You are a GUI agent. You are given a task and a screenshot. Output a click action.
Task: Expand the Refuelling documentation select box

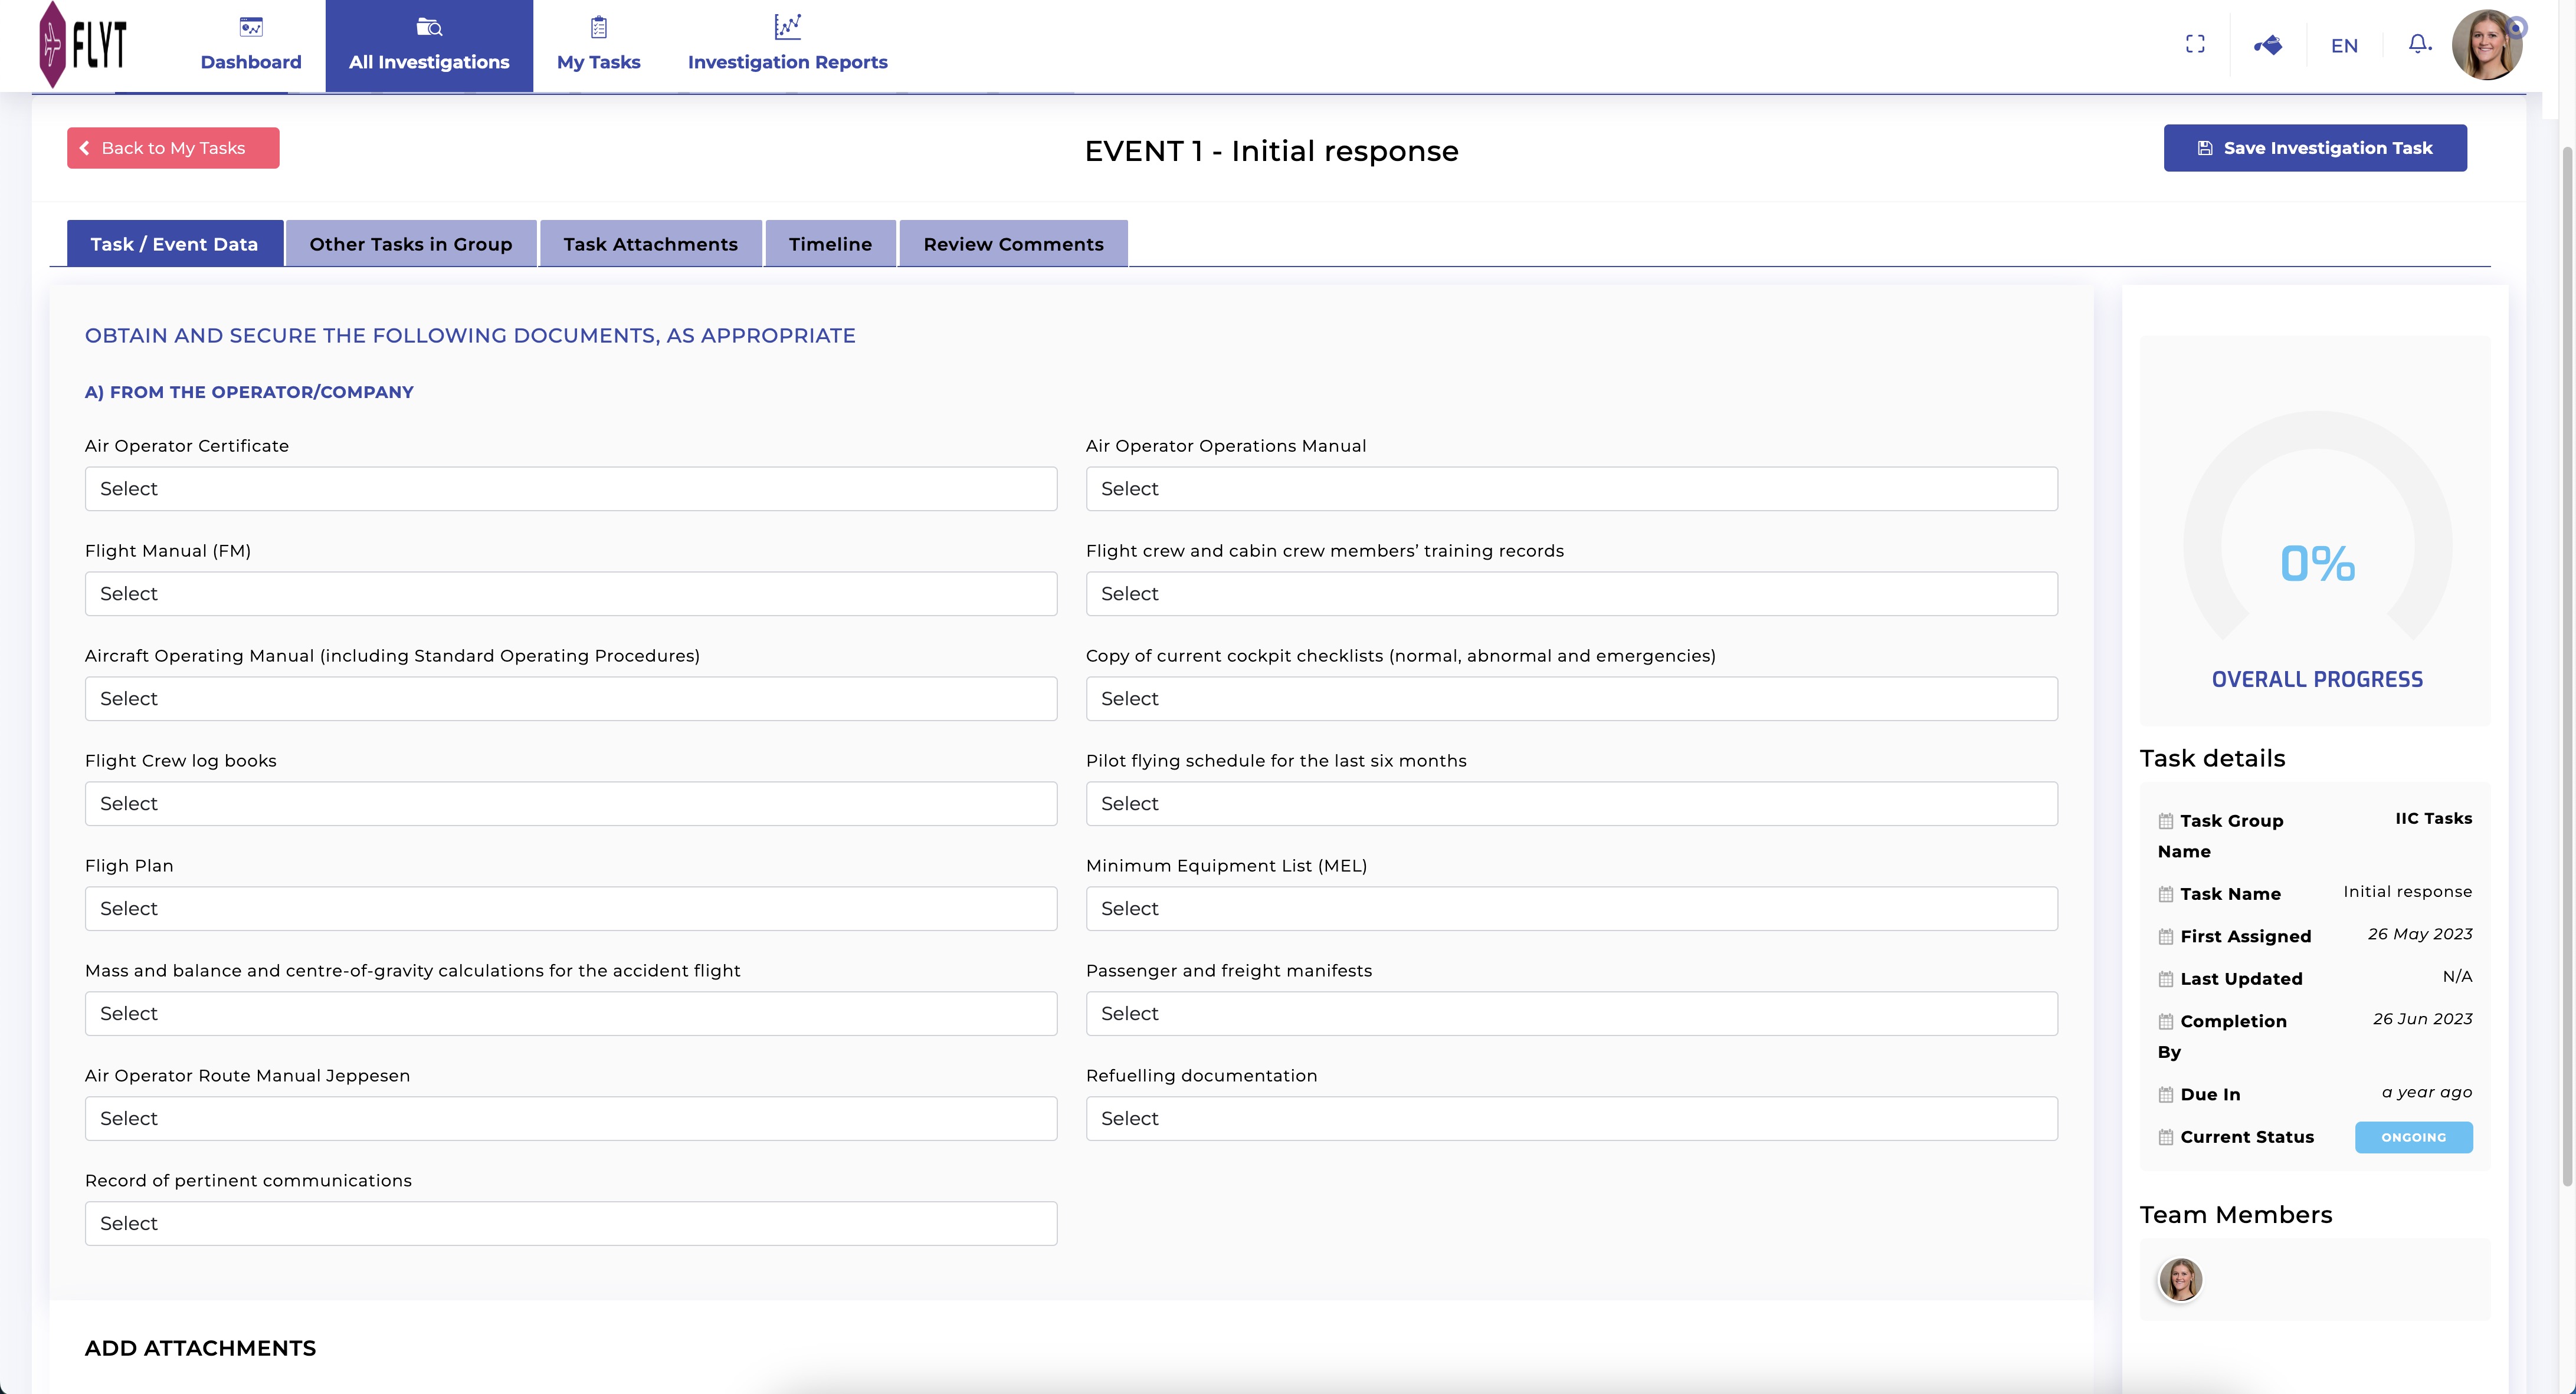point(1571,1118)
